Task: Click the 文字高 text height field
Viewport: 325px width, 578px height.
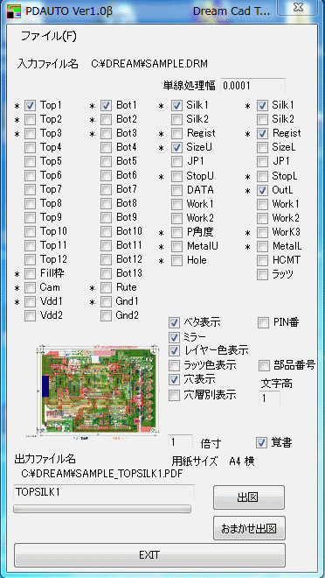Action: pyautogui.click(x=269, y=398)
